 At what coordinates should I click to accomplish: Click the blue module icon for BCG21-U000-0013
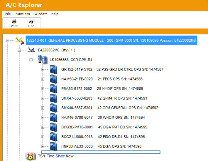tap(54, 137)
